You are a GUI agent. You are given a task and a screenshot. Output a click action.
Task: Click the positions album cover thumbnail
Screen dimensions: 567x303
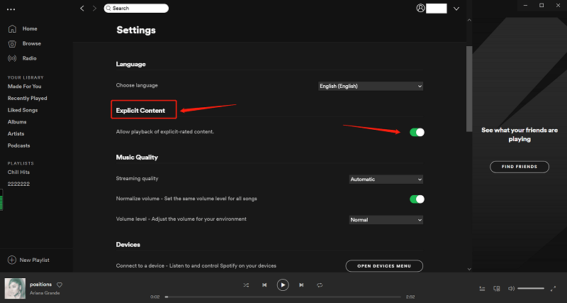click(x=15, y=289)
